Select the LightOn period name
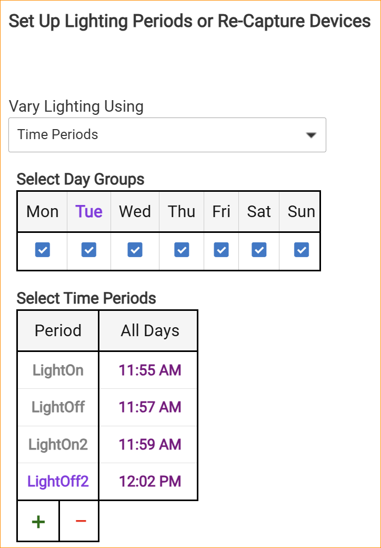Viewport: 381px width, 548px height. click(58, 370)
